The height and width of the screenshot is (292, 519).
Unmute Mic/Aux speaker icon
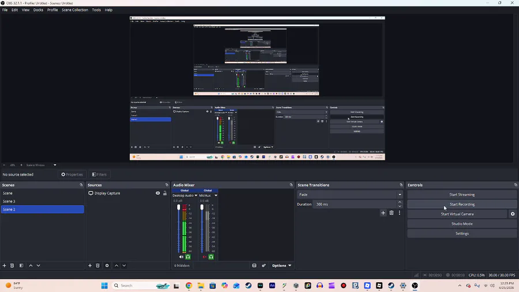click(x=204, y=257)
